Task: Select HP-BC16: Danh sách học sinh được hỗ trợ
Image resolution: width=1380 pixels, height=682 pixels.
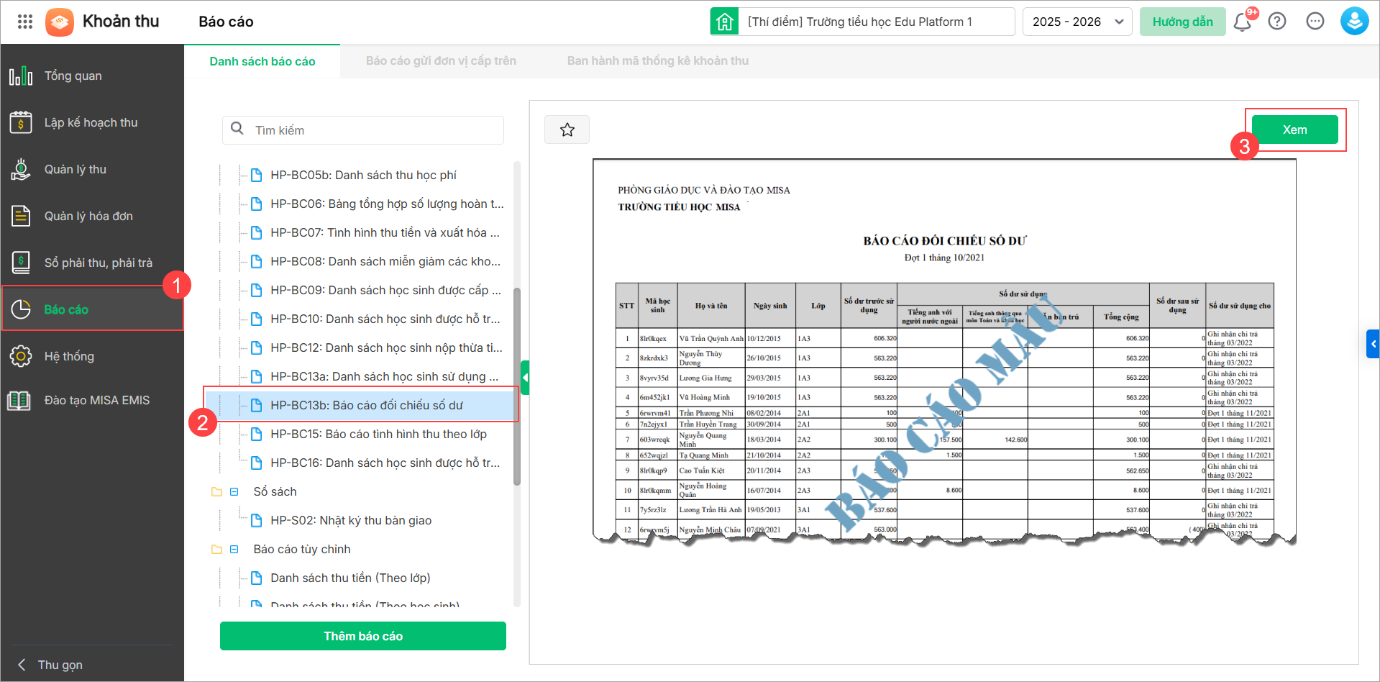Action: pos(385,463)
